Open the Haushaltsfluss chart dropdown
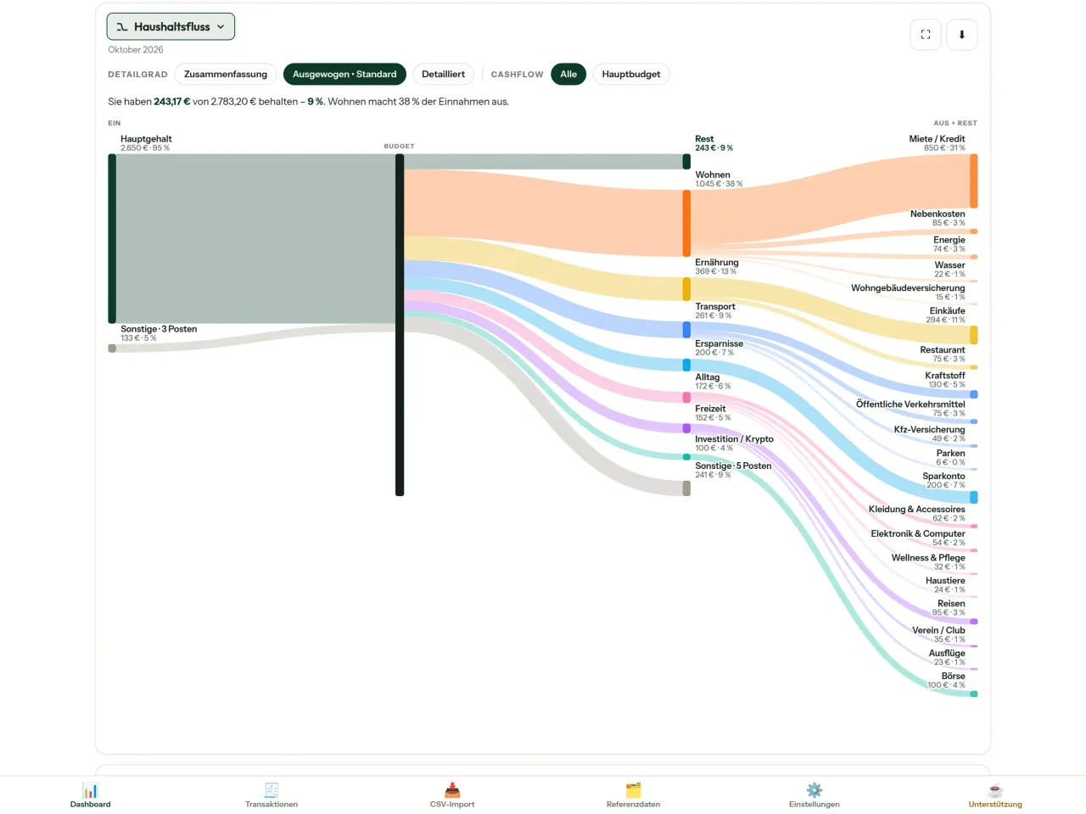The height and width of the screenshot is (814, 1086). (171, 26)
